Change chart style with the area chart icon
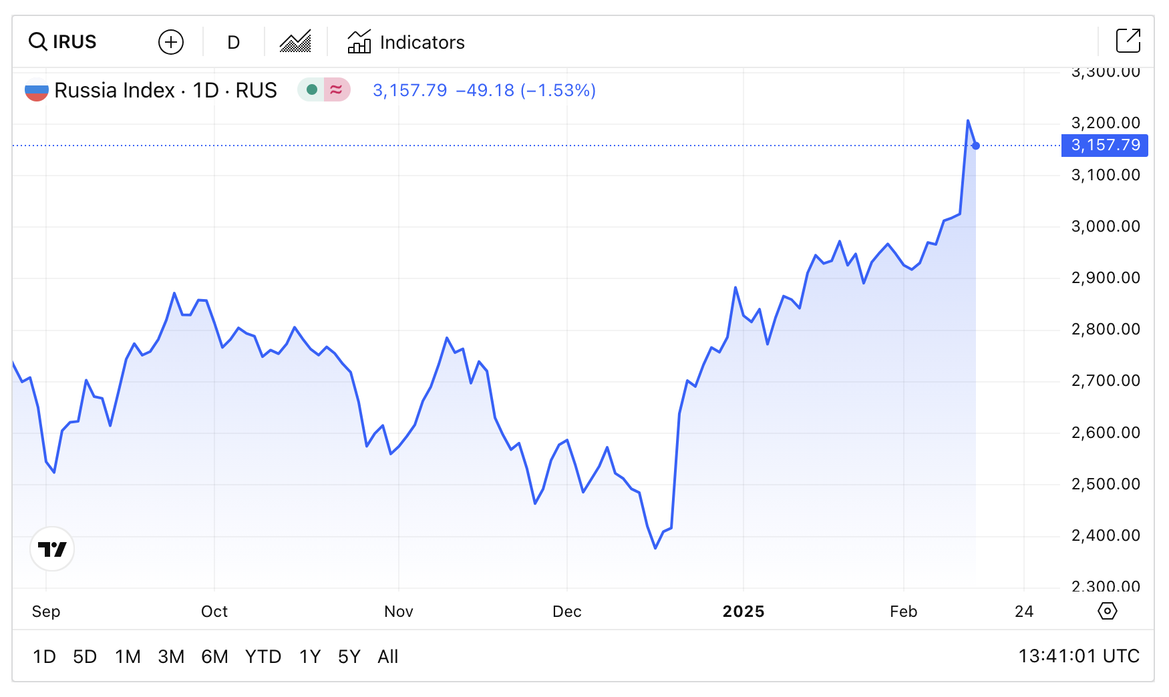1169x697 pixels. click(295, 42)
